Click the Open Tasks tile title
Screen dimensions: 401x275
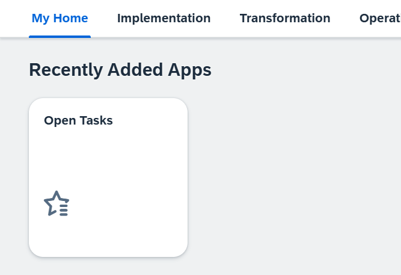click(x=78, y=120)
